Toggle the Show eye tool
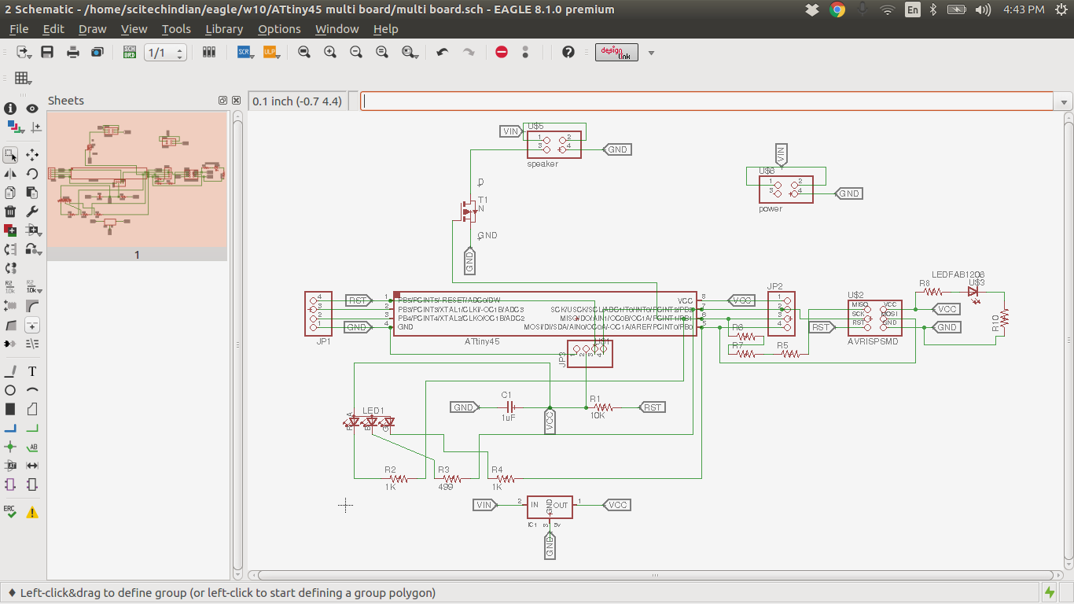The height and width of the screenshot is (604, 1074). pos(32,109)
